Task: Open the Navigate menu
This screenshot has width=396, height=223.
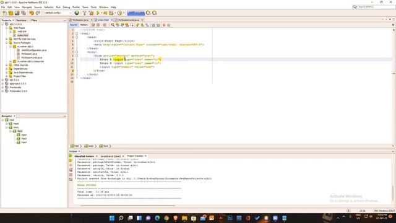Action: [x=27, y=7]
